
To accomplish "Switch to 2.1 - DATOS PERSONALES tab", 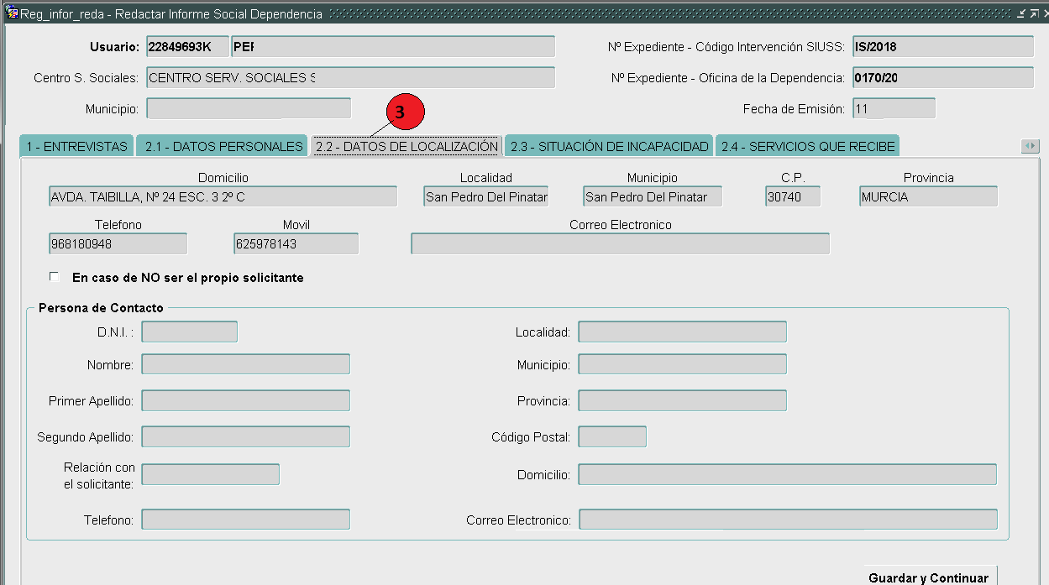I will pyautogui.click(x=223, y=146).
